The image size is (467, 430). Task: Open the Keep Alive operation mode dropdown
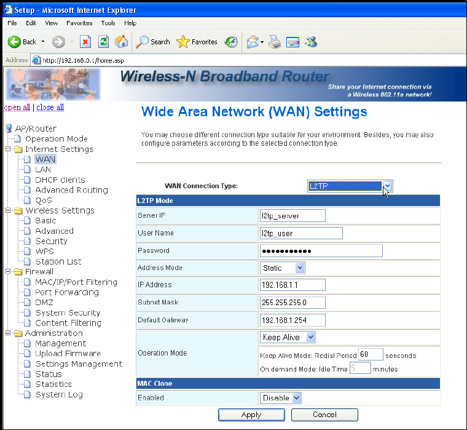click(x=288, y=337)
